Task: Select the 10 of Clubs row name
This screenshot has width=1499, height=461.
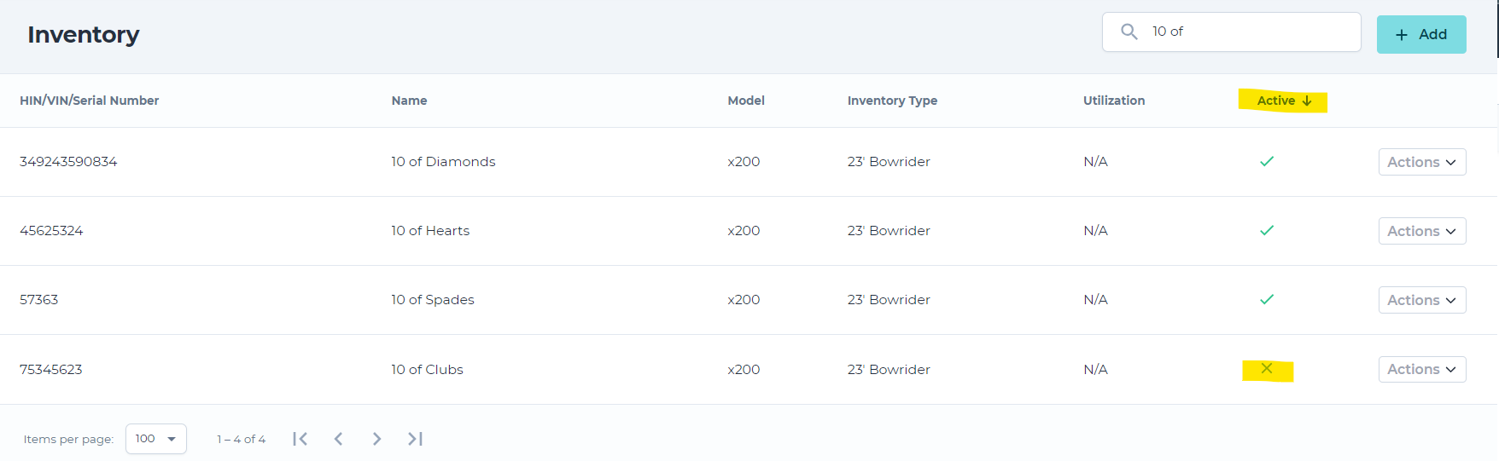Action: tap(427, 369)
